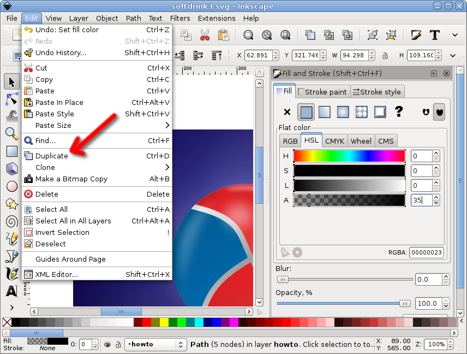Open XML Editor menu entry
Viewport: 467px width, 354px height.
point(97,274)
